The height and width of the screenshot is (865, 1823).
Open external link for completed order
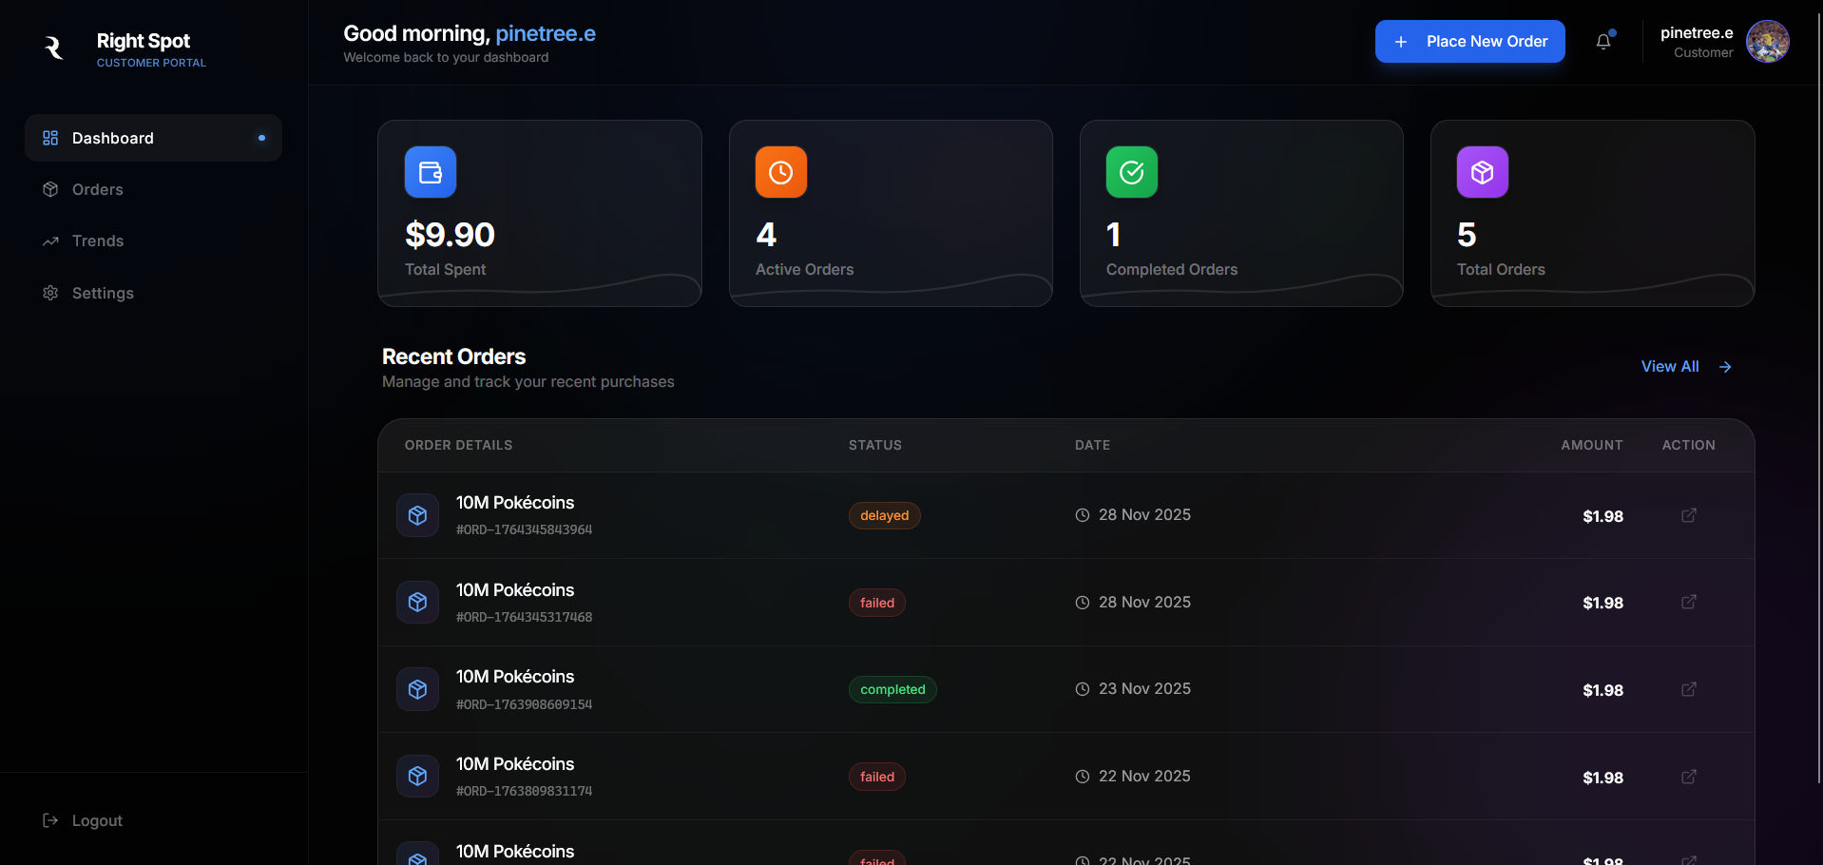[1689, 689]
